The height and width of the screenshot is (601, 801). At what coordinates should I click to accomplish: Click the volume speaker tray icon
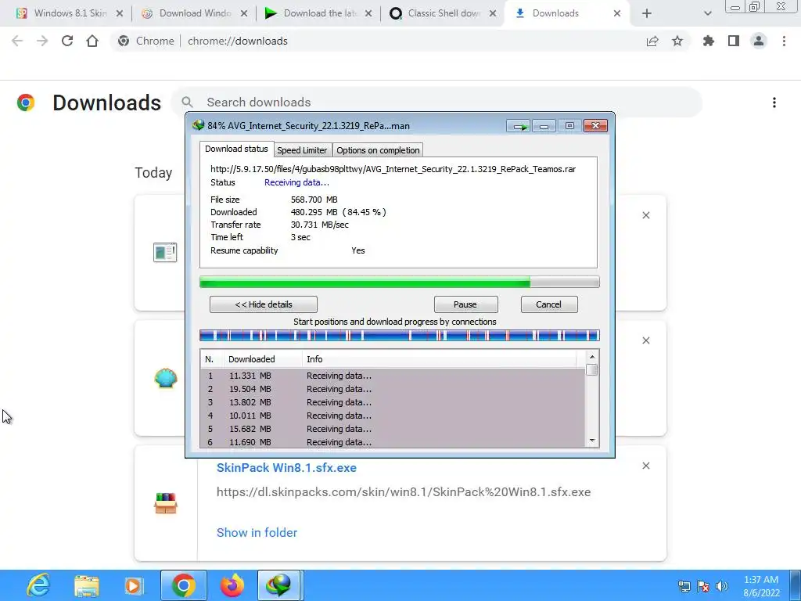pos(722,586)
